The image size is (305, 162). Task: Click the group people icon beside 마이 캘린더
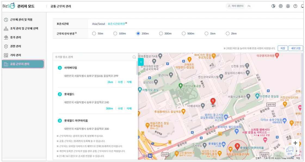coord(249,6)
